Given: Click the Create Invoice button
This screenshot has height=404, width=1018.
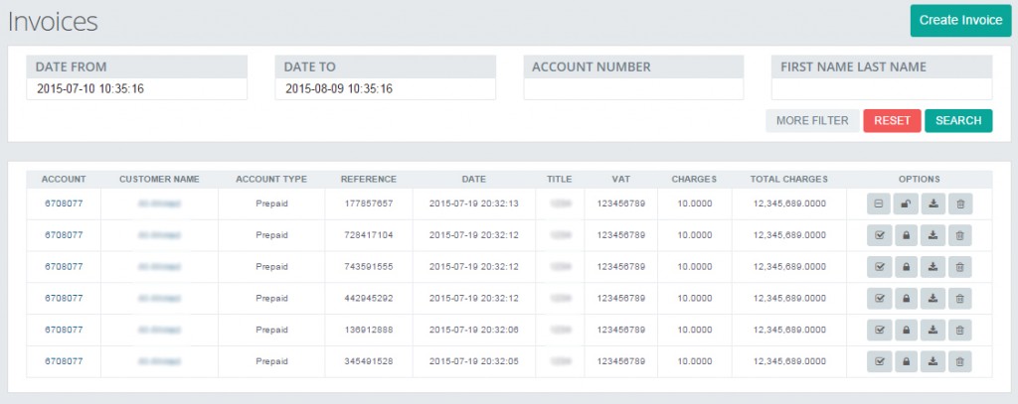Looking at the screenshot, I should pyautogui.click(x=961, y=21).
